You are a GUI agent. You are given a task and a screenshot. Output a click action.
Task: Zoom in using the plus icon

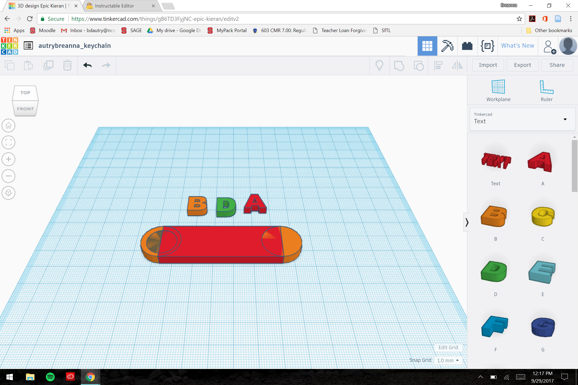(8, 159)
